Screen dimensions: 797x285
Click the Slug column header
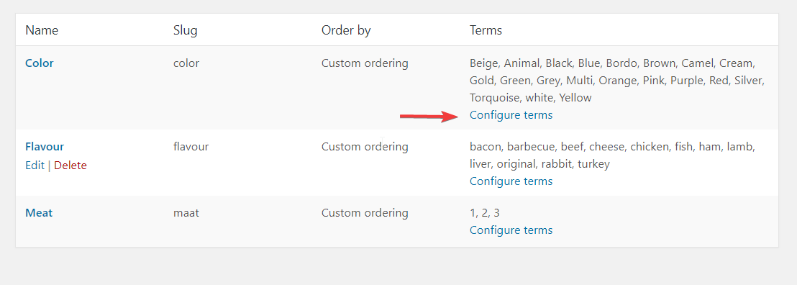click(185, 30)
